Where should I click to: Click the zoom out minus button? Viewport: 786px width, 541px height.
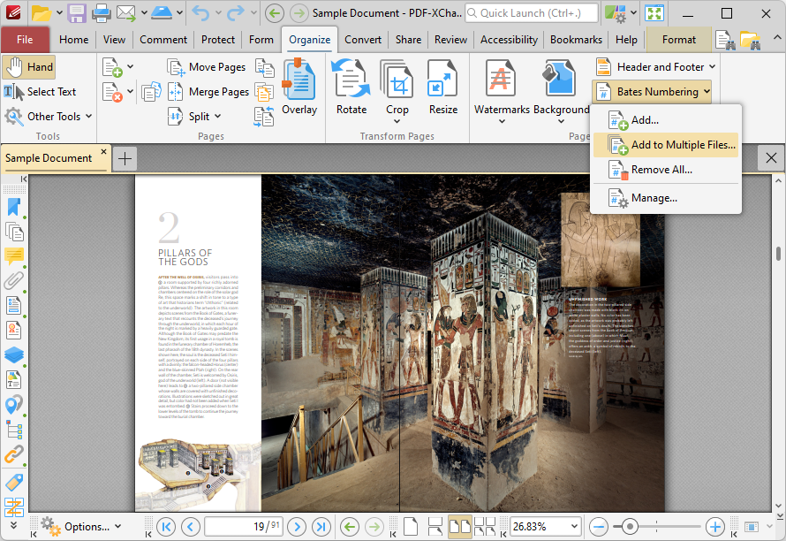coord(599,527)
